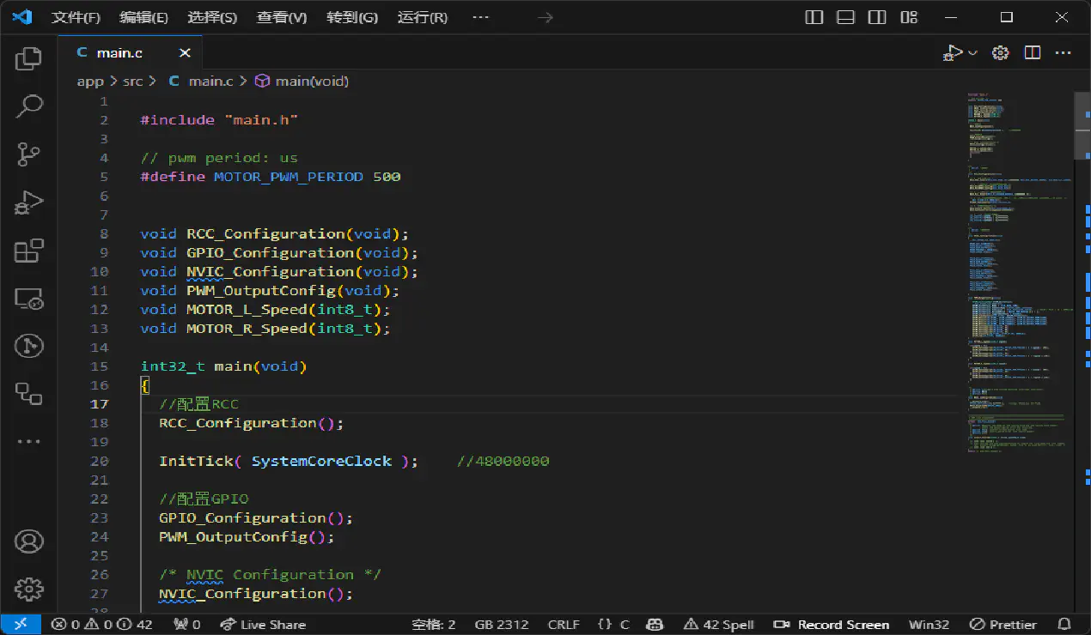The image size is (1091, 635).
Task: Split the editor to the right
Action: coord(1033,52)
